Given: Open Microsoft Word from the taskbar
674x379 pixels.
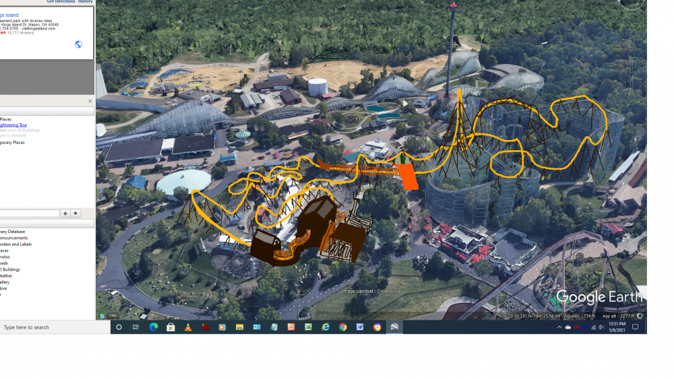Looking at the screenshot, I should pos(360,327).
